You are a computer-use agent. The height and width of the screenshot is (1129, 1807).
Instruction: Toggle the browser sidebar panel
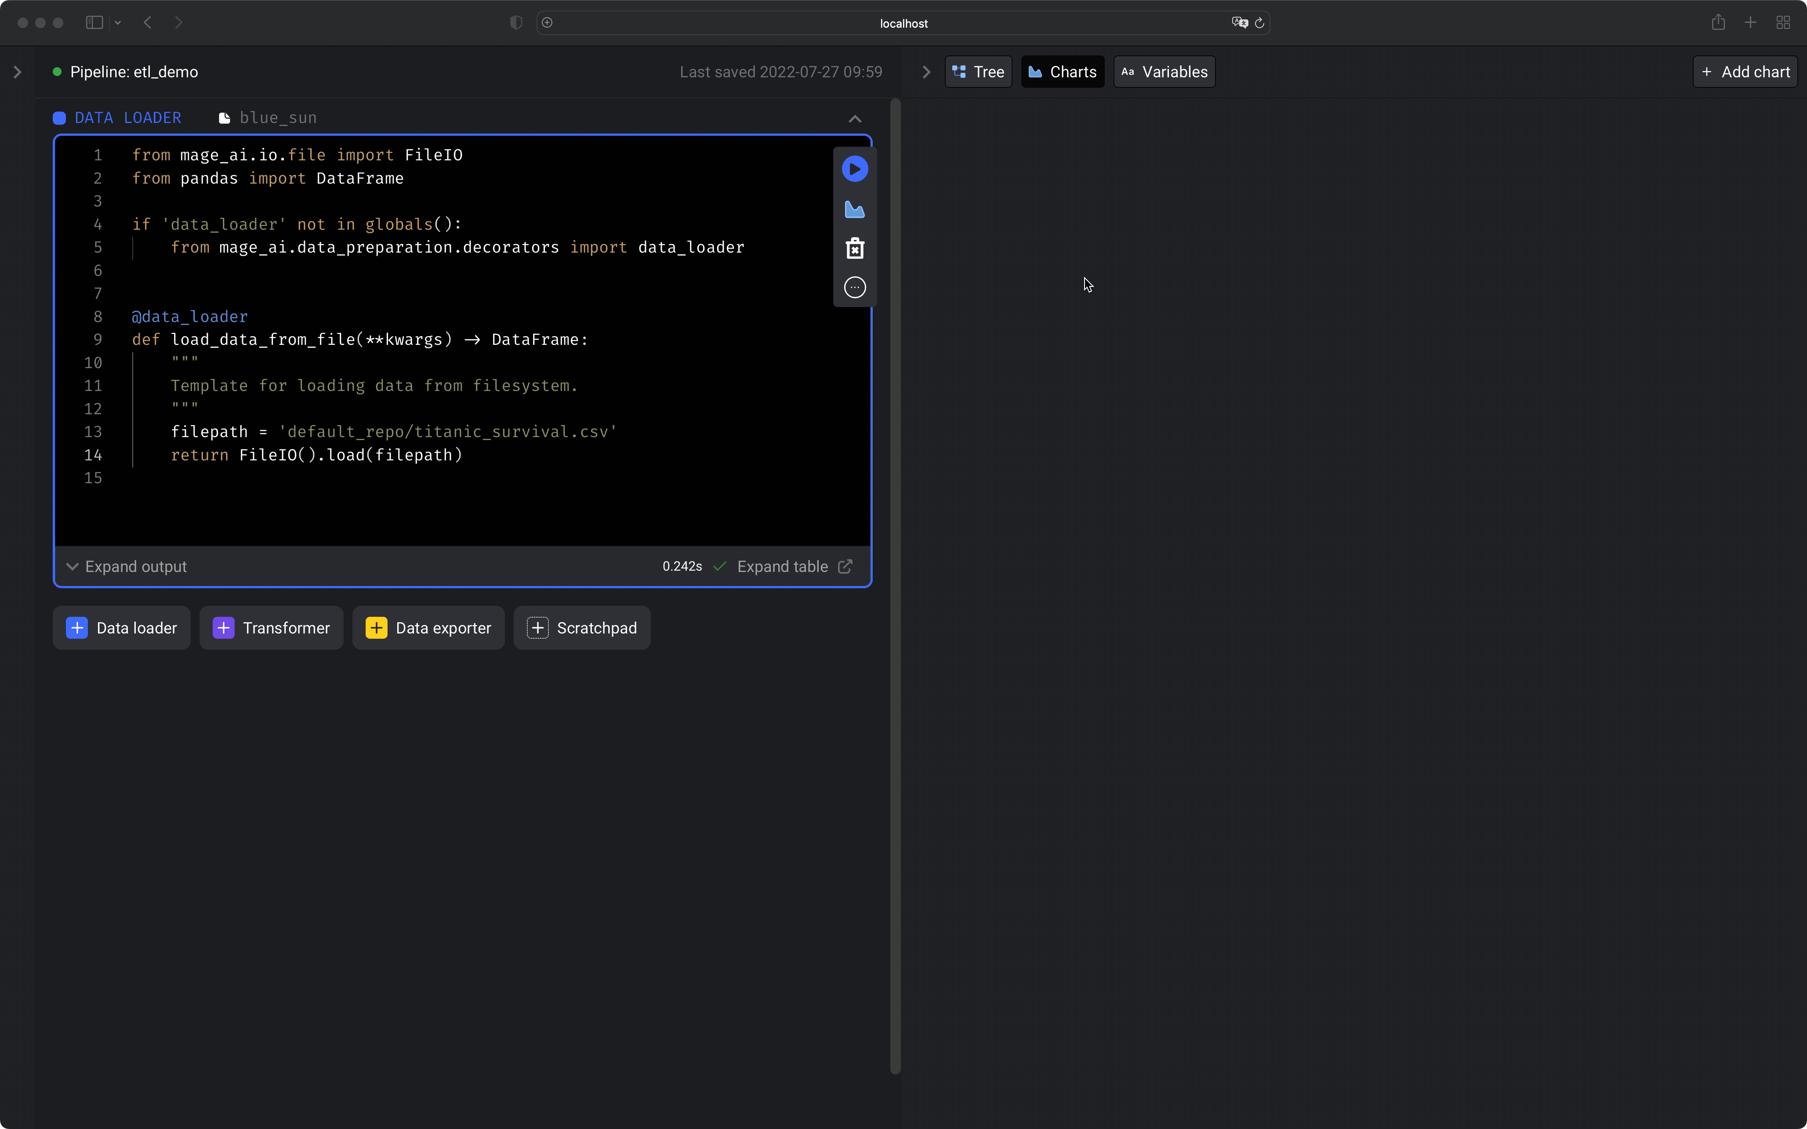click(94, 22)
